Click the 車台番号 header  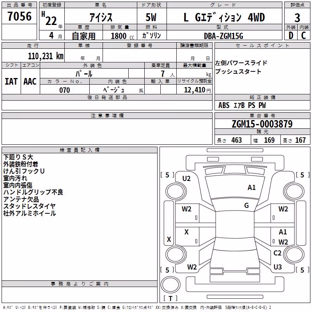coord(262,115)
